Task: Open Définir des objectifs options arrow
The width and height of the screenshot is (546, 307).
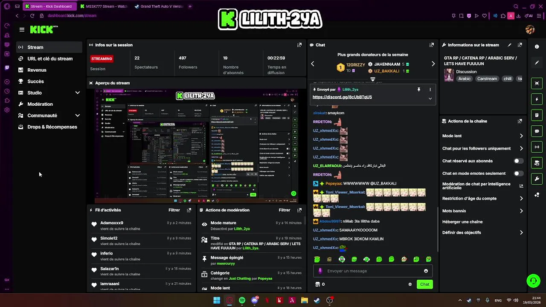Action: [521, 232]
